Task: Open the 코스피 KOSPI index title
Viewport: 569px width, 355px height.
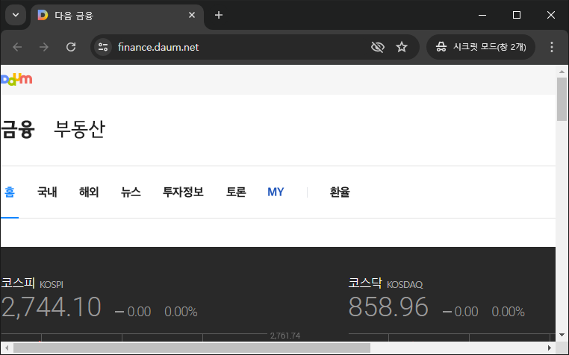Action: (32, 283)
